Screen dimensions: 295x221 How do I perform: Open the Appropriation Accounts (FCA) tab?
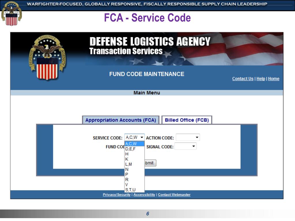(121, 120)
